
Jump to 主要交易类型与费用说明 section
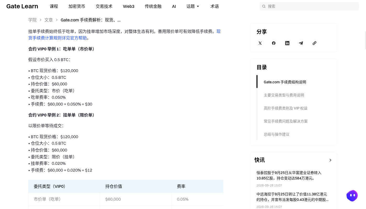pyautogui.click(x=284, y=95)
